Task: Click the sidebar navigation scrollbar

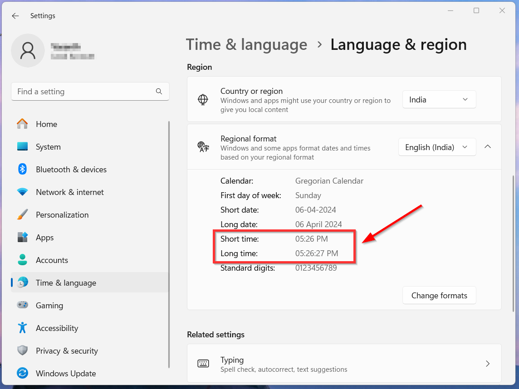Action: (169, 244)
